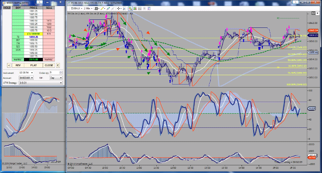Increase order quantity with up arrow
Viewport: 322px width, 173px height.
(x=61, y=72)
